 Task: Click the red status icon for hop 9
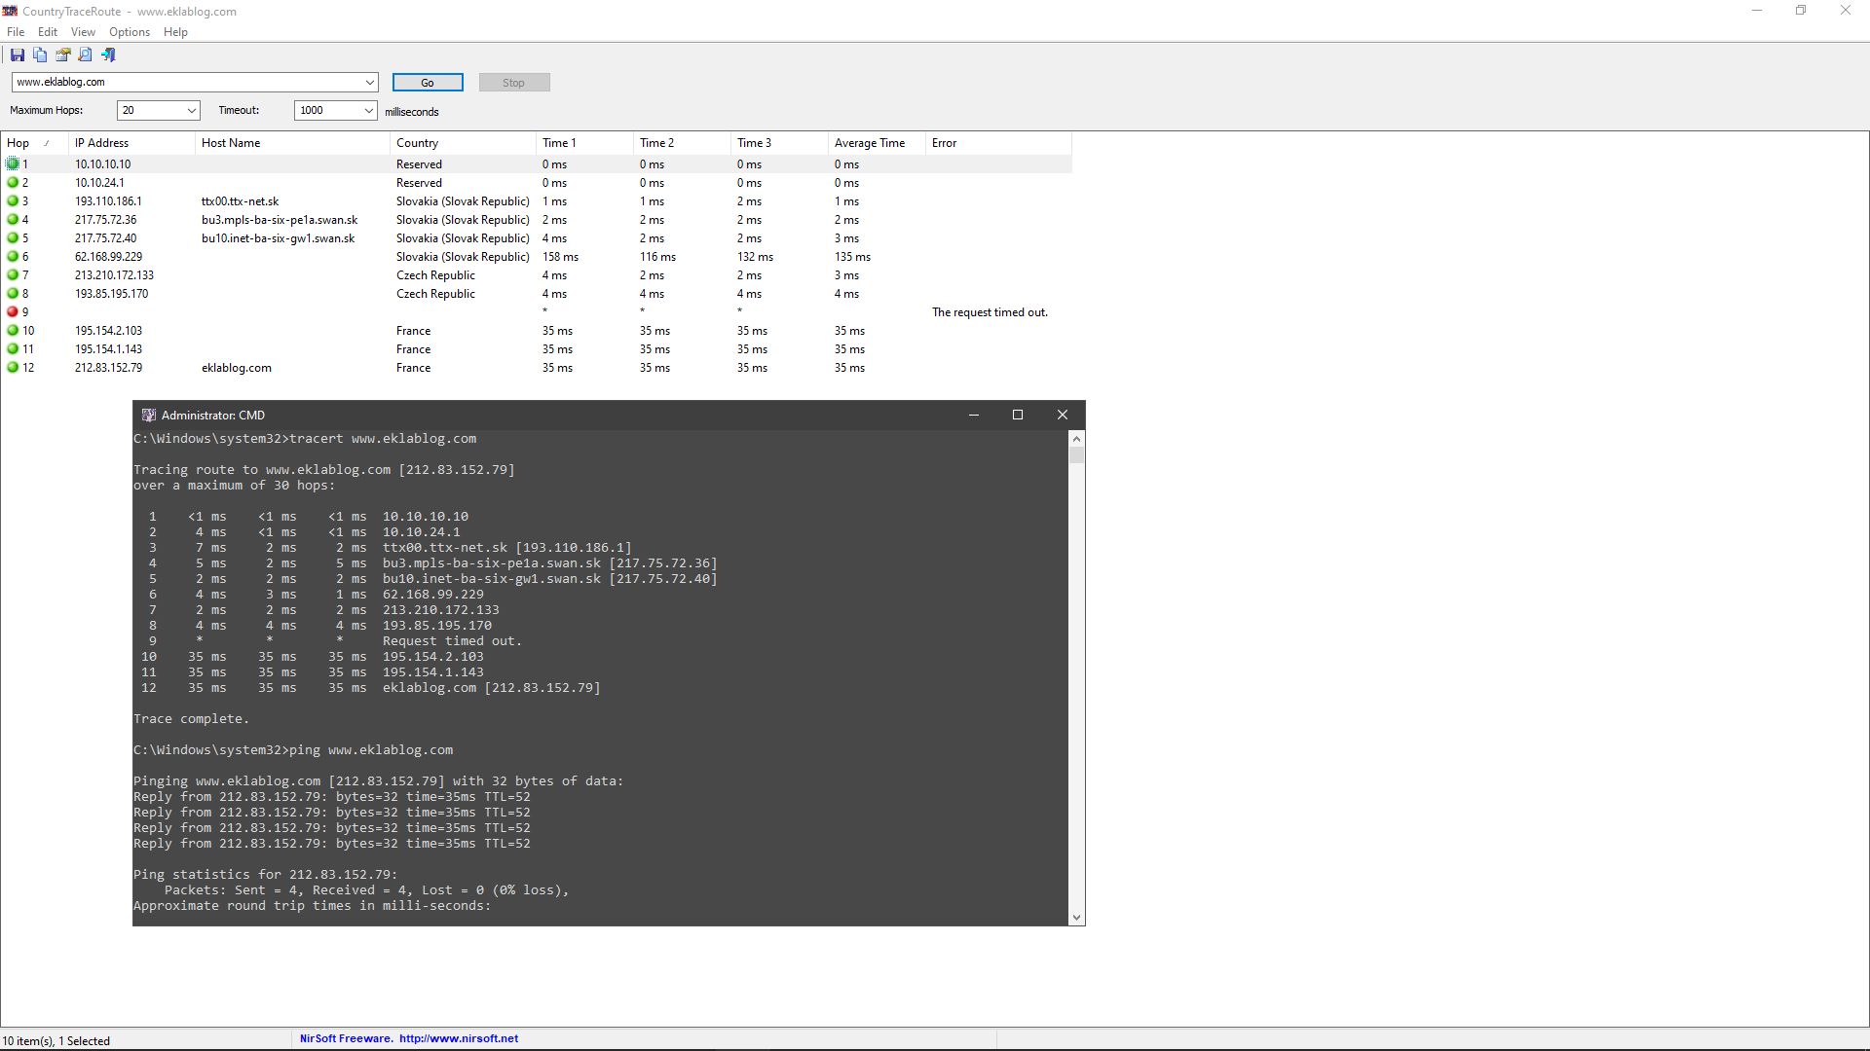coord(13,312)
